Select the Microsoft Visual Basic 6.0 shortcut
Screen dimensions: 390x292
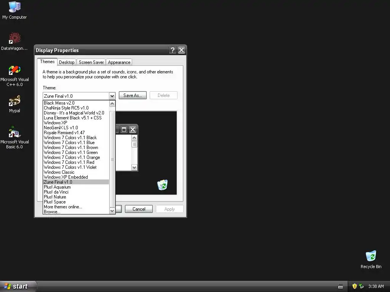click(x=14, y=137)
